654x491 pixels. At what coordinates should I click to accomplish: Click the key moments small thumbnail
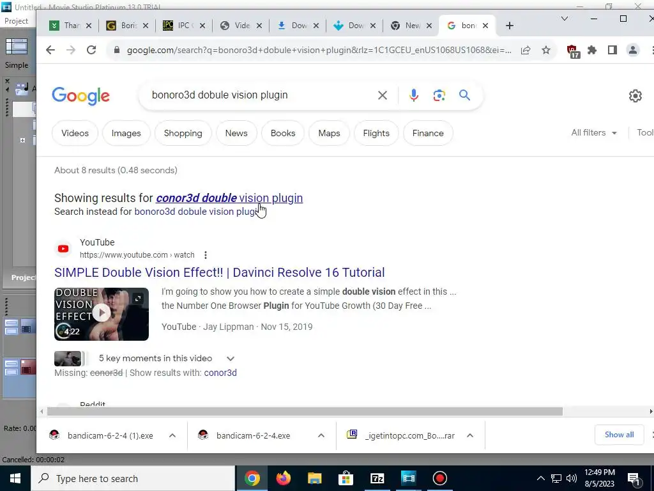pyautogui.click(x=68, y=359)
